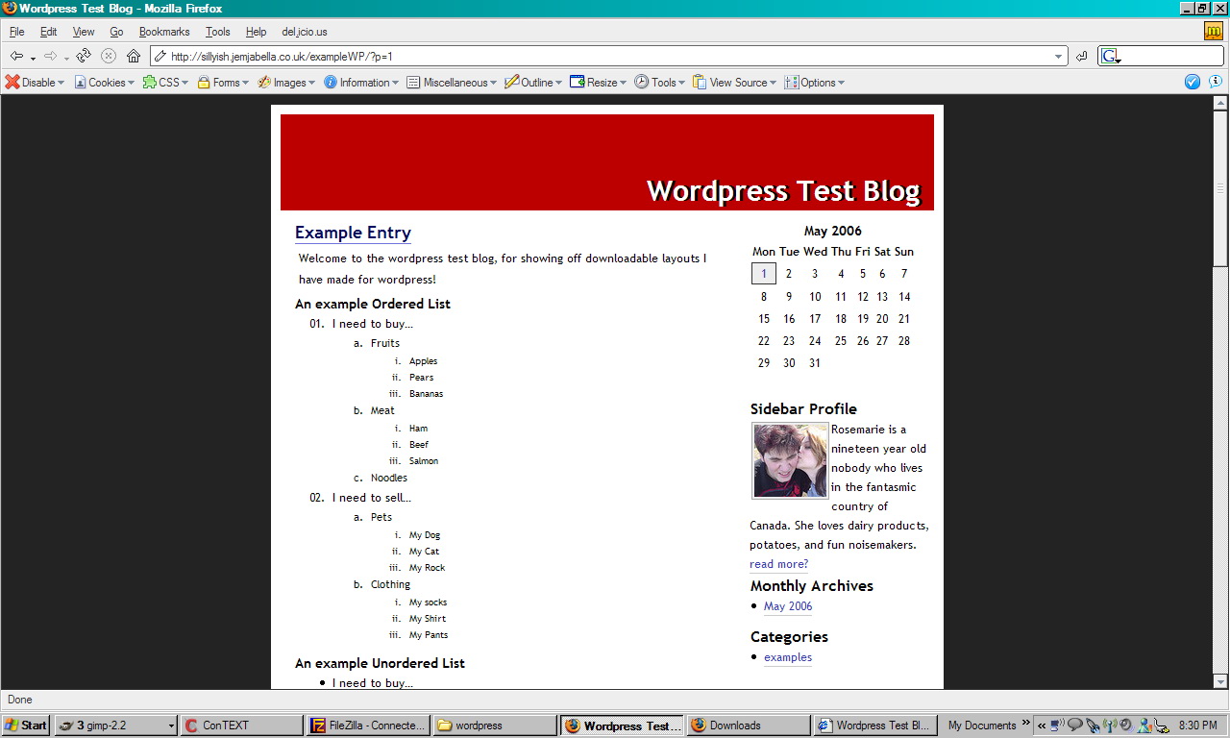This screenshot has width=1230, height=738.
Task: Open the View menu in menu bar
Action: 84,32
